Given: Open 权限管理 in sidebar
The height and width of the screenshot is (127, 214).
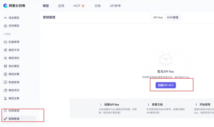Looking at the screenshot, I should click(14, 111).
